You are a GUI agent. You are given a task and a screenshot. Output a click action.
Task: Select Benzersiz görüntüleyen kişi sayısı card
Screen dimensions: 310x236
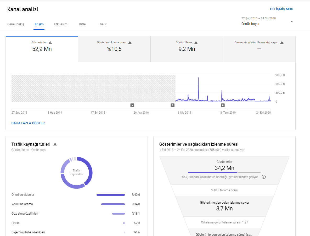coord(259,49)
